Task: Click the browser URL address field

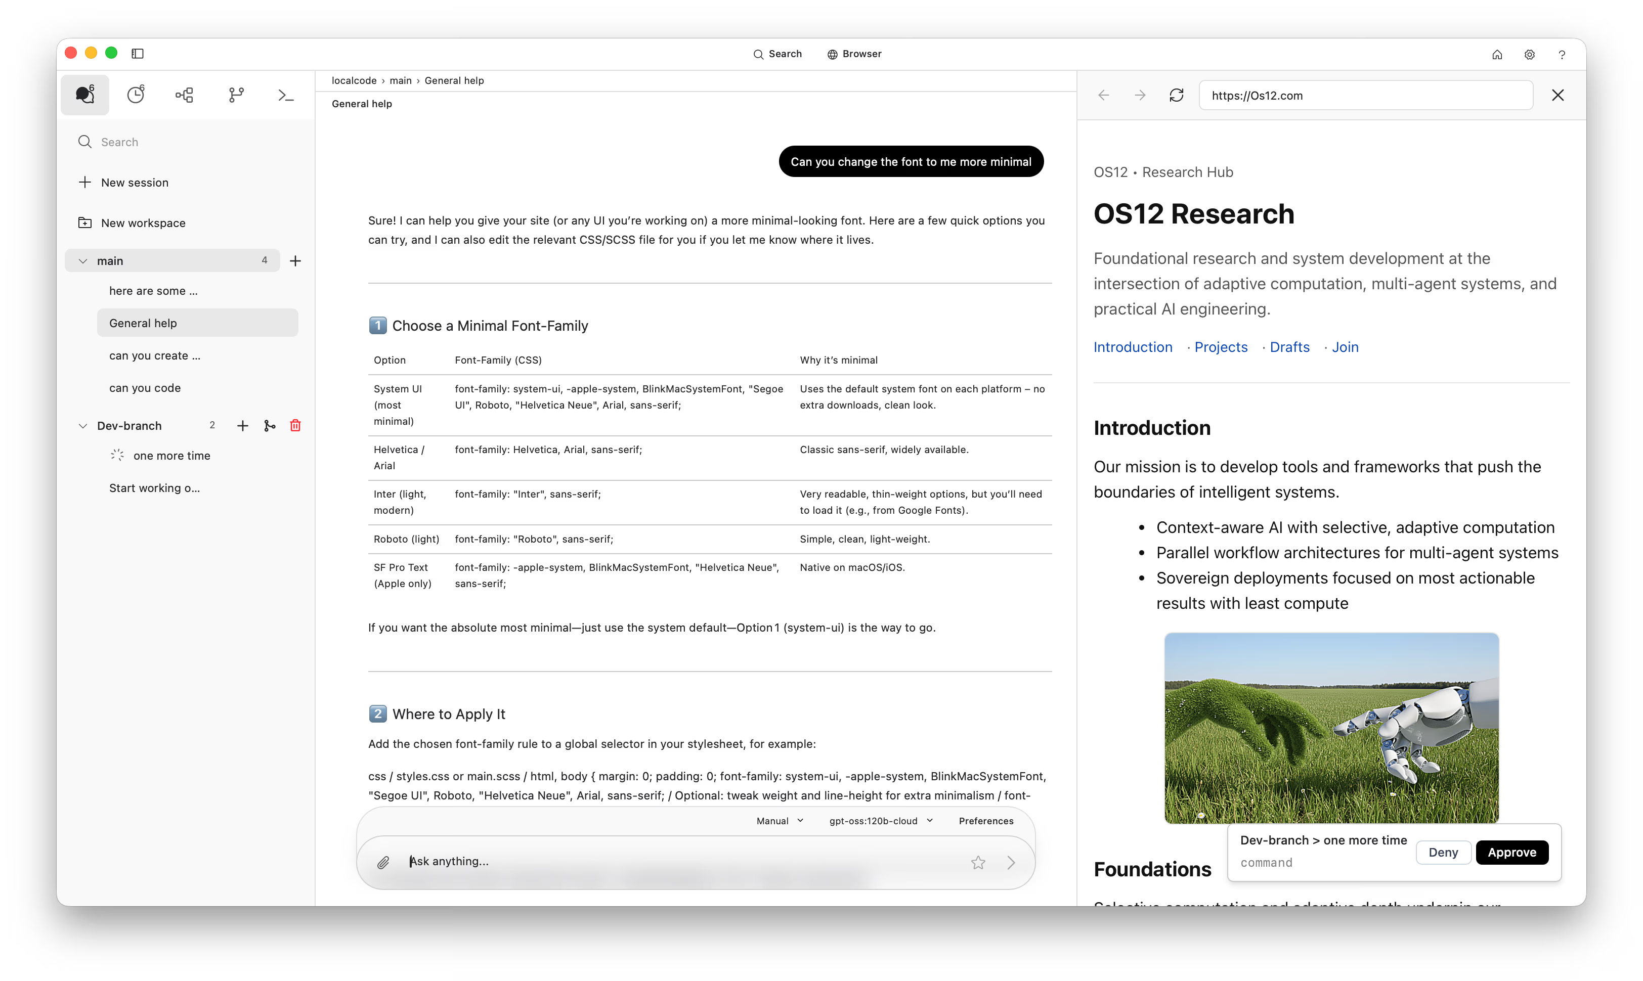Action: [1365, 95]
